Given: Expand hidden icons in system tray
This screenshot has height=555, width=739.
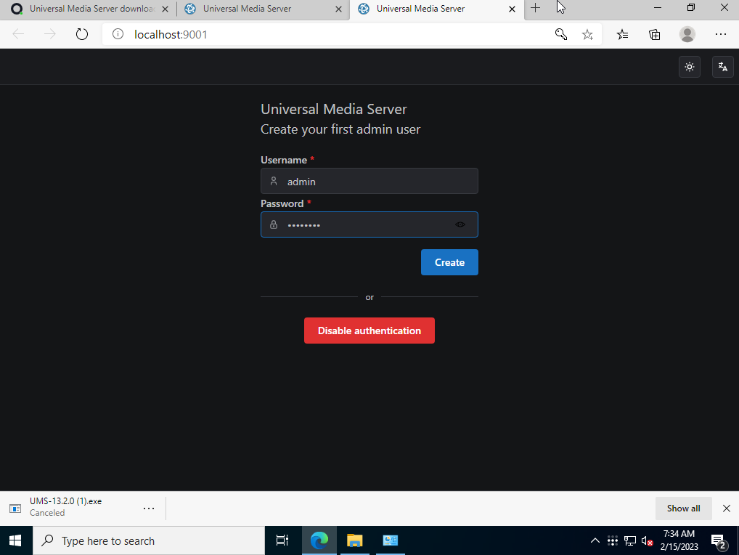Looking at the screenshot, I should [595, 540].
